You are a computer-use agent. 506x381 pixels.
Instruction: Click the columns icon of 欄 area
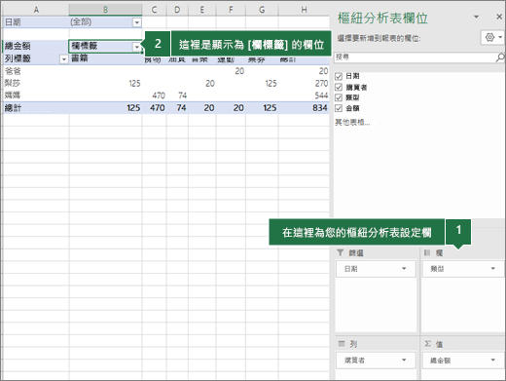[x=427, y=252]
